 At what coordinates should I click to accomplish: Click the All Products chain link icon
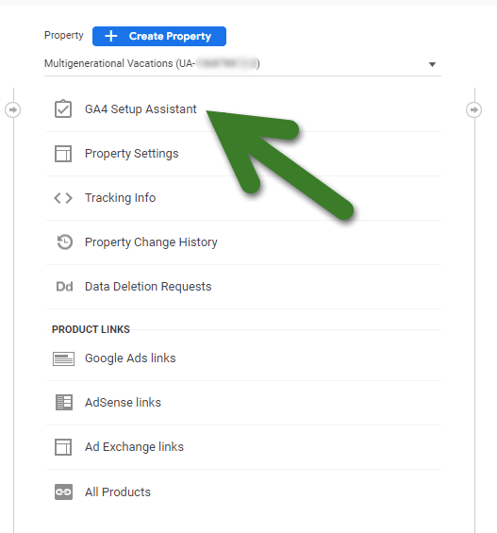(x=63, y=491)
